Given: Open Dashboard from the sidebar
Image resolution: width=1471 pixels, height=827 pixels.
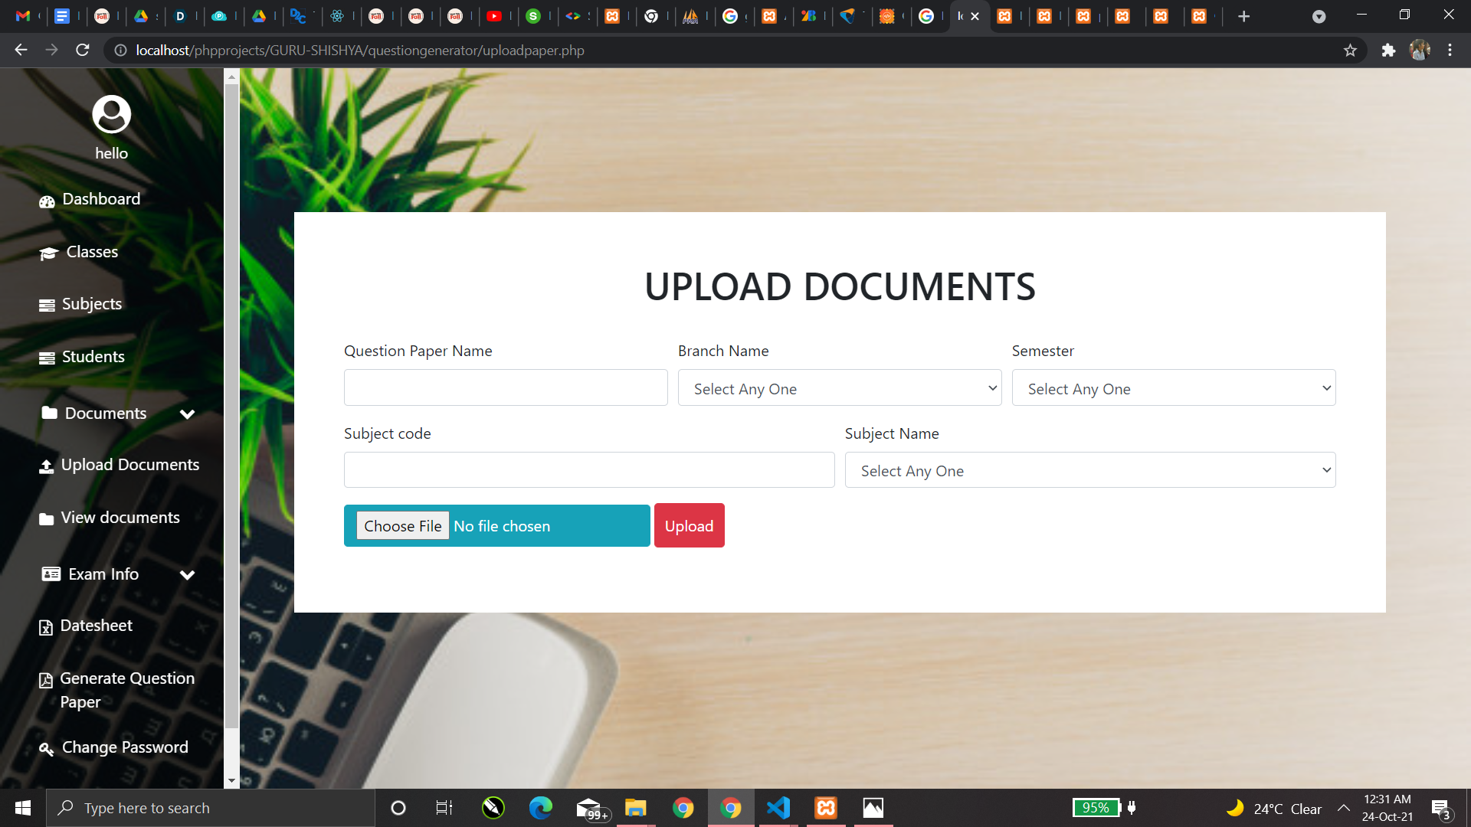Looking at the screenshot, I should coord(100,199).
